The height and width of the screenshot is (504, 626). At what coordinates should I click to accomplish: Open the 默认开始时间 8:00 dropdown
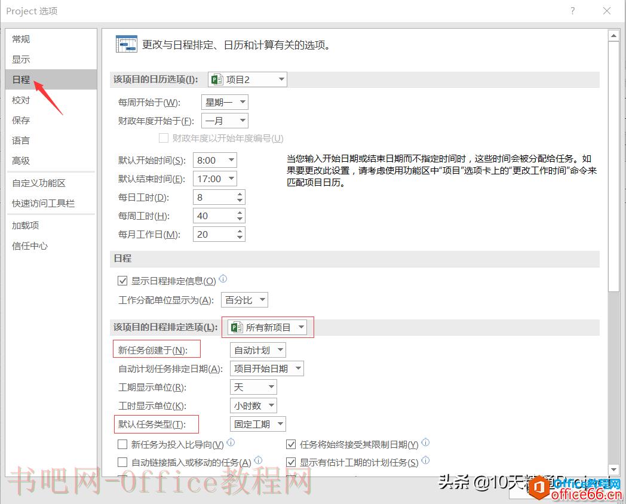(215, 160)
